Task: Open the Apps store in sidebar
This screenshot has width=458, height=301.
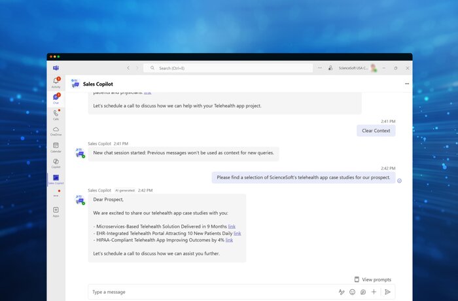Action: (56, 212)
